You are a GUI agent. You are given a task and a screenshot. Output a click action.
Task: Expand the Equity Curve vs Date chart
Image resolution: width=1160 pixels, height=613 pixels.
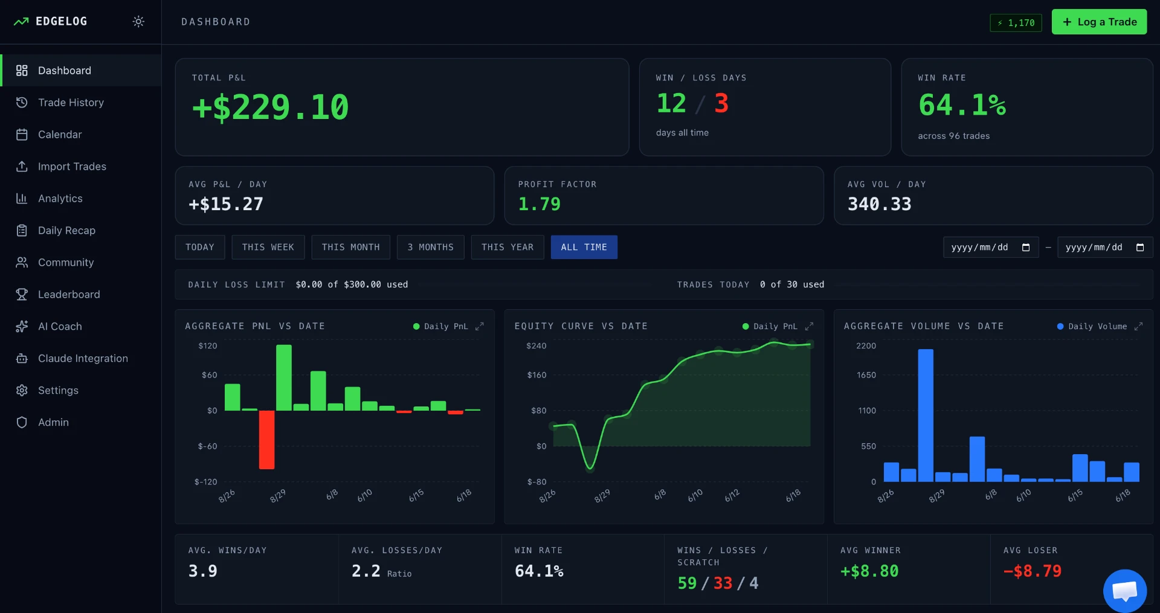pos(809,327)
